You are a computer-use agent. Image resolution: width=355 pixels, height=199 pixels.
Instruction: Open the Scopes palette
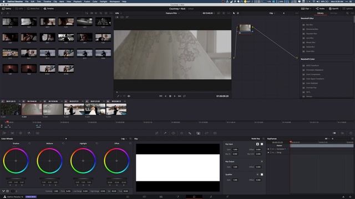[x=342, y=133]
